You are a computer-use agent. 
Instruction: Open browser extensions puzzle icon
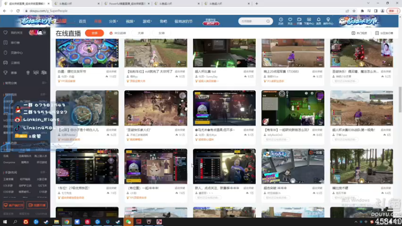point(362,11)
